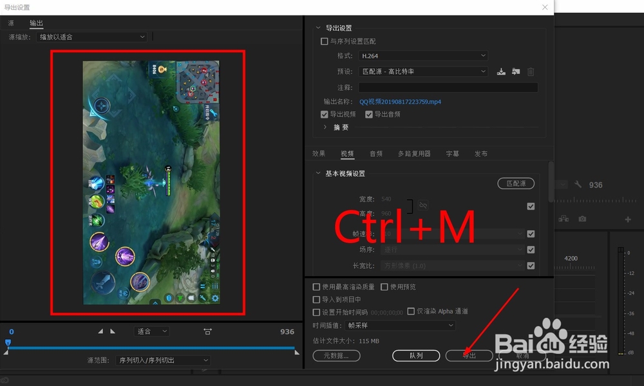Collapse the export settings section
The height and width of the screenshot is (386, 644).
point(318,28)
